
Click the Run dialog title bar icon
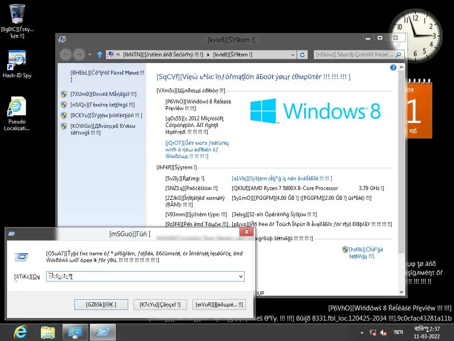coord(12,234)
